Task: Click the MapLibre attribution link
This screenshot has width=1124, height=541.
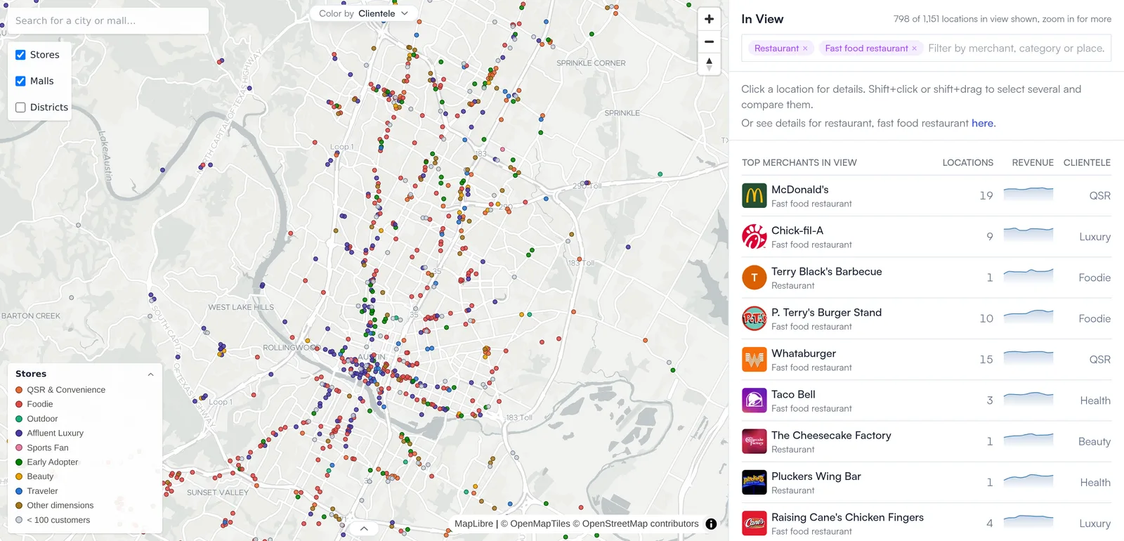Action: (x=473, y=523)
